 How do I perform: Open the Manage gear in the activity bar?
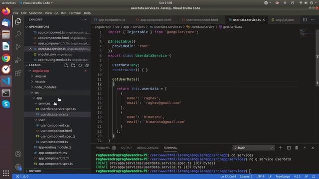pos(18,167)
